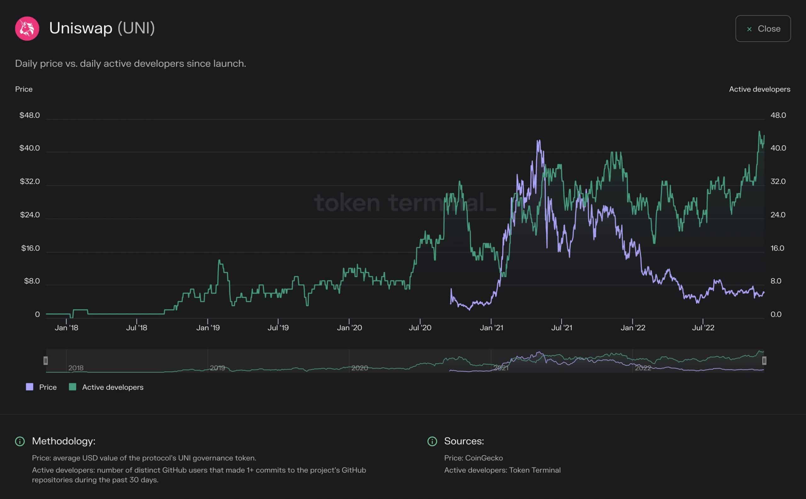This screenshot has width=806, height=499.
Task: Click the Jul '20 x-axis label
Action: [x=420, y=328]
